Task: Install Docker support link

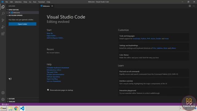Action: pyautogui.click(x=159, y=39)
